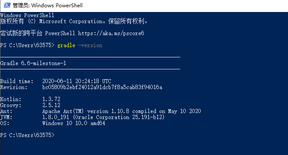Click the Groovy version 2.5.12
The height and width of the screenshot is (155, 288).
(51, 105)
